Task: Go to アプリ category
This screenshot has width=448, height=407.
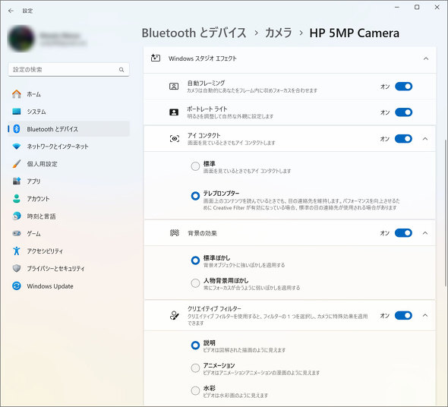Action: (68, 181)
